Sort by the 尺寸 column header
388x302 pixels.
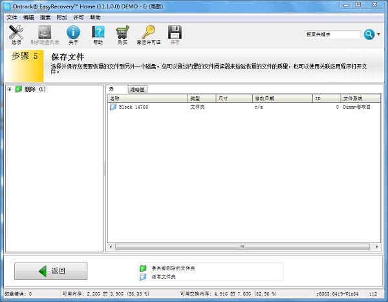(x=234, y=98)
